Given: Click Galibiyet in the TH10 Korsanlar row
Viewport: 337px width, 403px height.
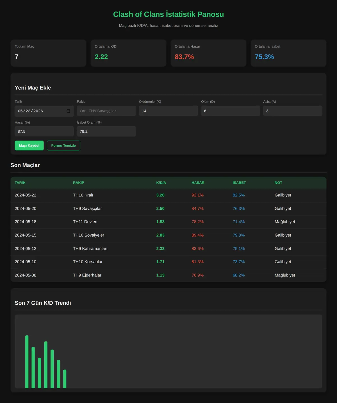Looking at the screenshot, I should pos(283,262).
